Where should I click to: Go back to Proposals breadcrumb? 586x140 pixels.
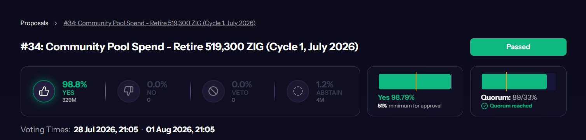click(x=34, y=23)
